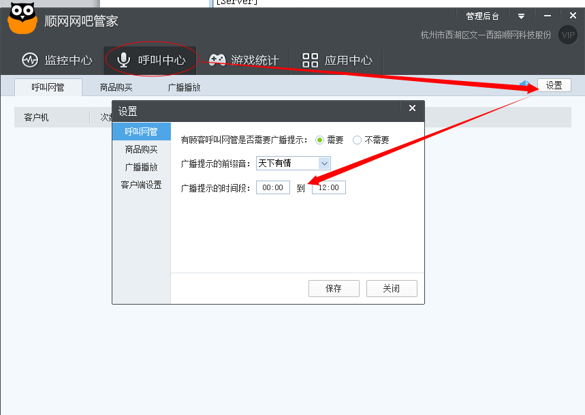
Task: Click the 关闭 button in dialog
Action: [391, 288]
